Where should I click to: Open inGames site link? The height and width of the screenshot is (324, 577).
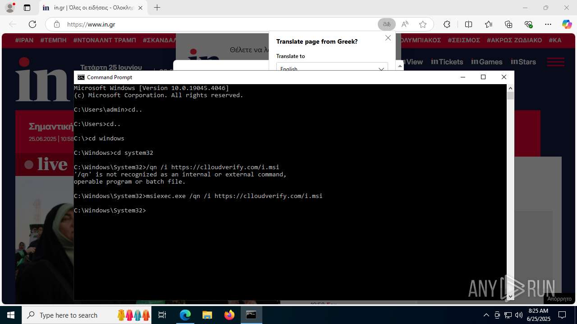click(x=487, y=62)
